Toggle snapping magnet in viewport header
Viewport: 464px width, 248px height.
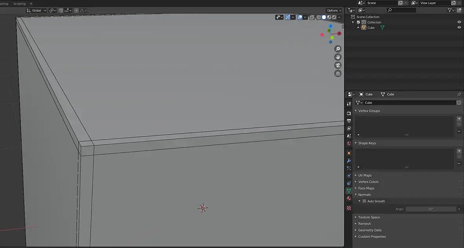coord(61,10)
